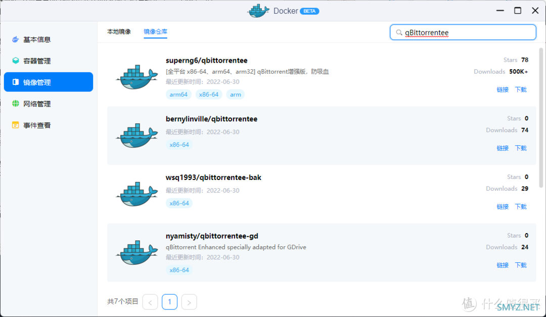Viewport: 546px width, 317px height.
Task: Minimize the Docker window
Action: coord(500,11)
